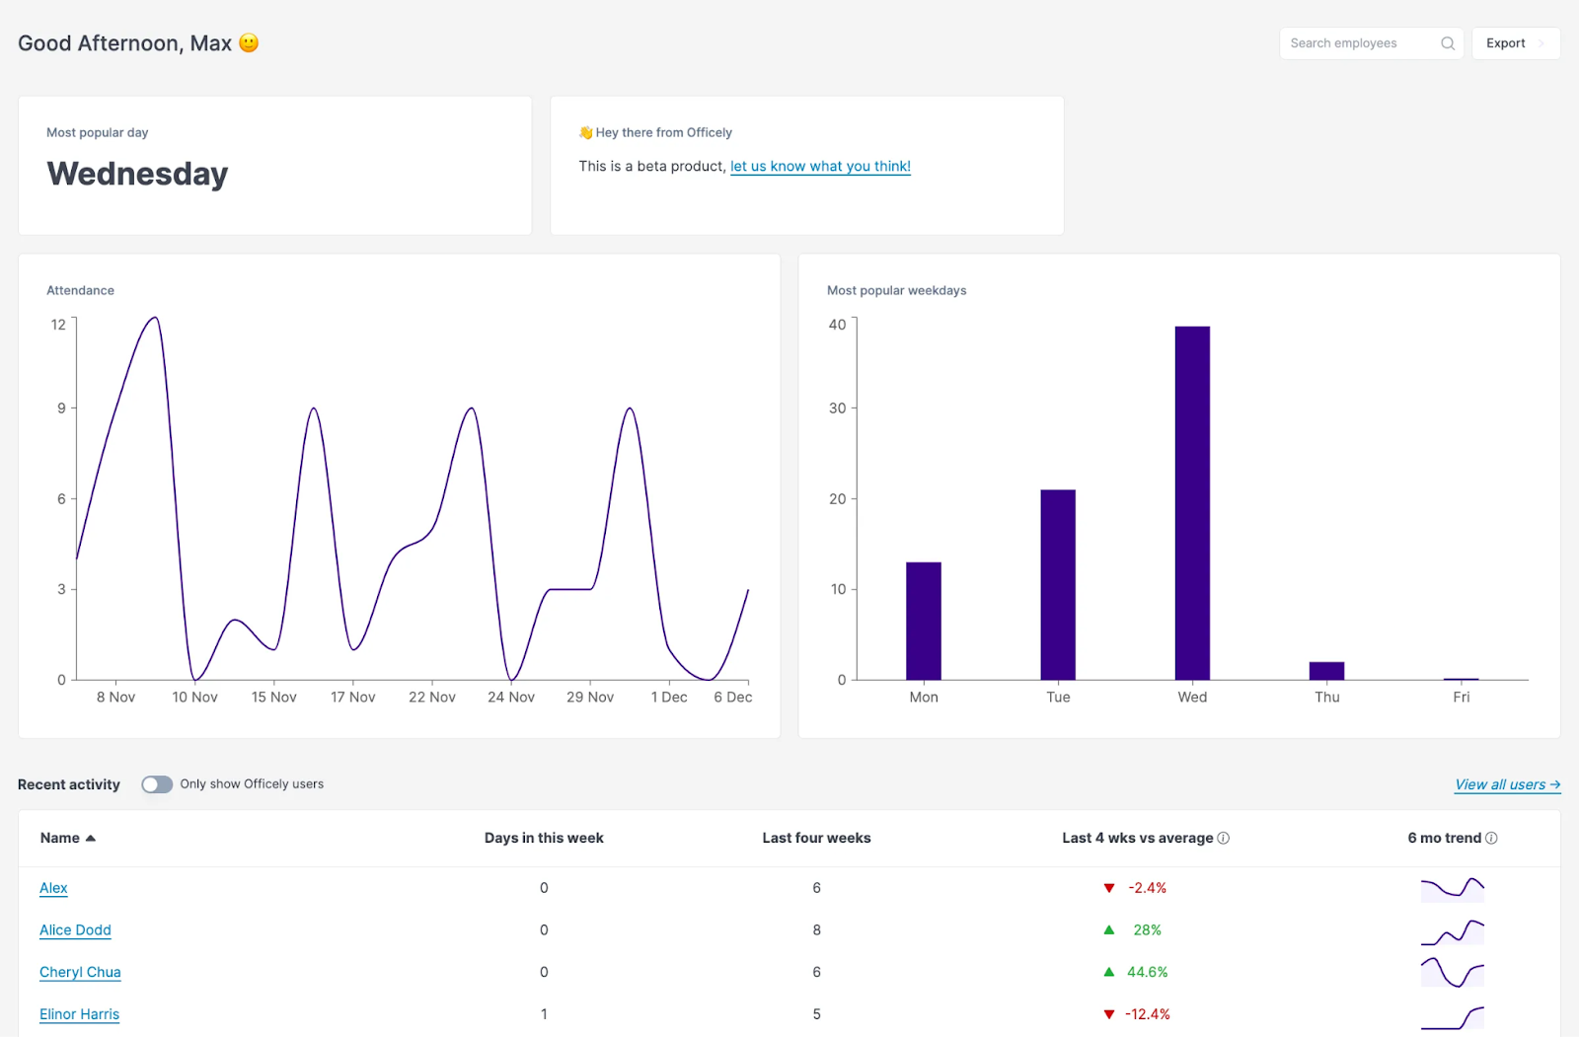Click the search magnifier icon

coord(1447,43)
